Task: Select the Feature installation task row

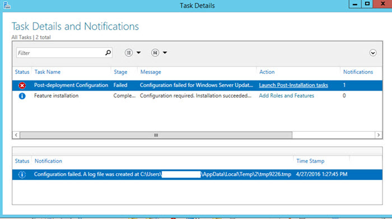Action: [197, 96]
